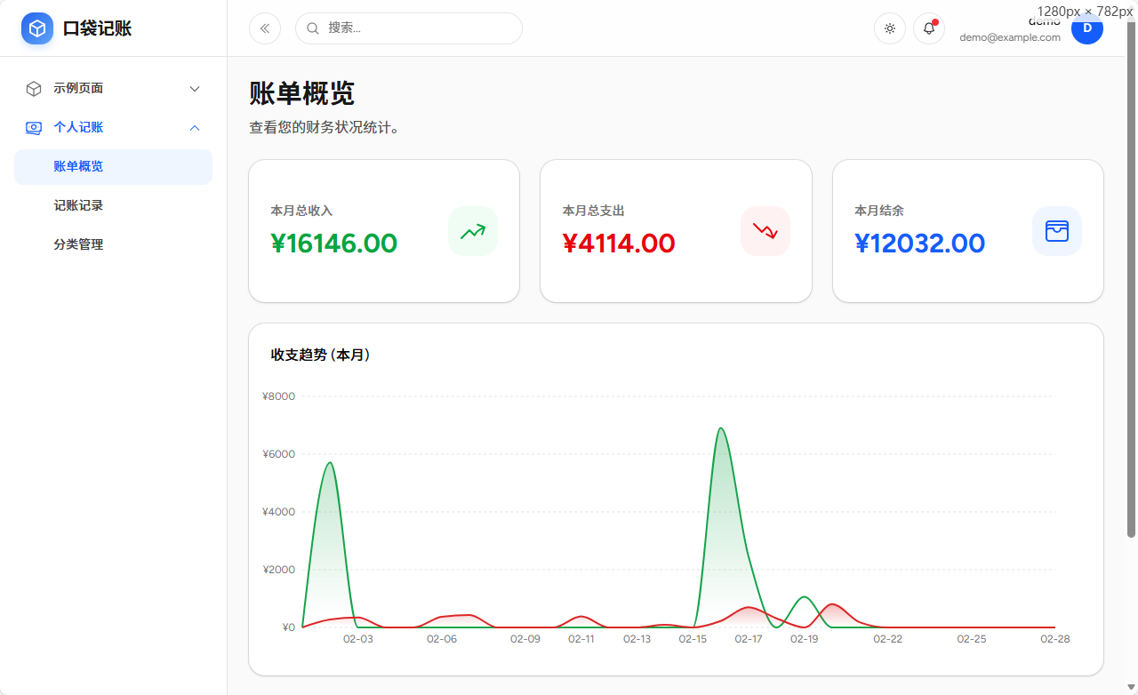Click the blue wallet icon on 本月结余 card
Screen dimensions: 1138x695
1056,230
